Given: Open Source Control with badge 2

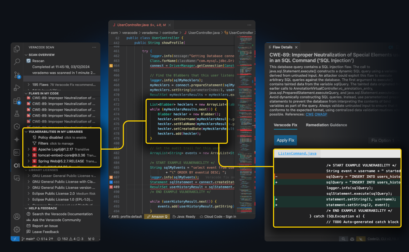Looking at the screenshot, I should (17, 75).
